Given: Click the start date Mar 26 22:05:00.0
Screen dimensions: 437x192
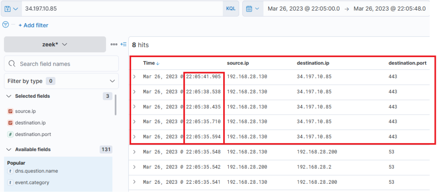Looking at the screenshot, I should [304, 8].
